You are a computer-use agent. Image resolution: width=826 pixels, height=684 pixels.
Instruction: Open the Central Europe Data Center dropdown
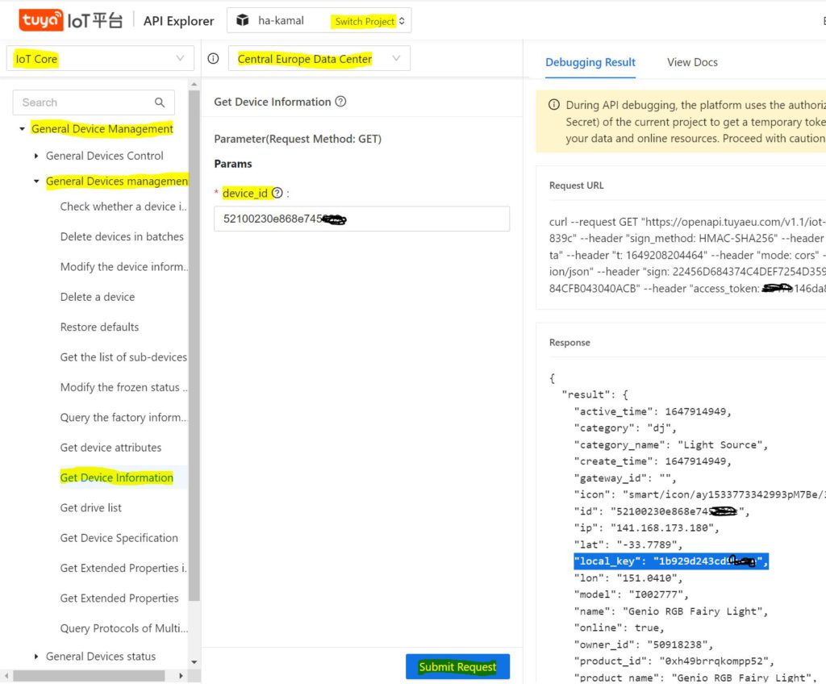point(319,59)
